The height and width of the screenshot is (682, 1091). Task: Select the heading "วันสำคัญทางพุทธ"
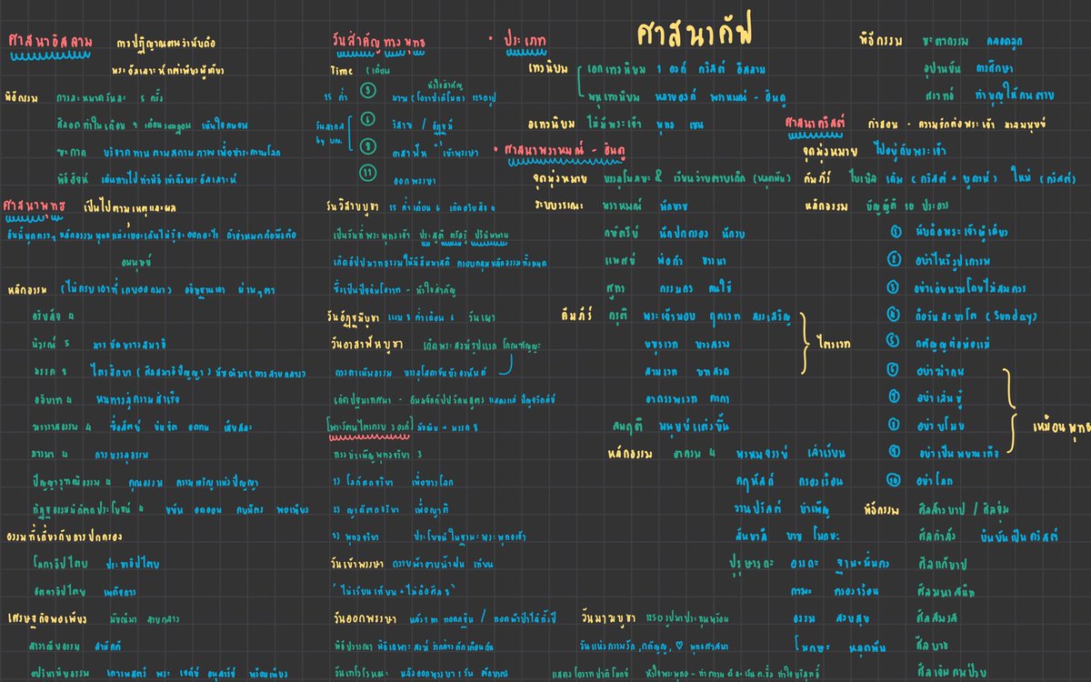pos(380,42)
